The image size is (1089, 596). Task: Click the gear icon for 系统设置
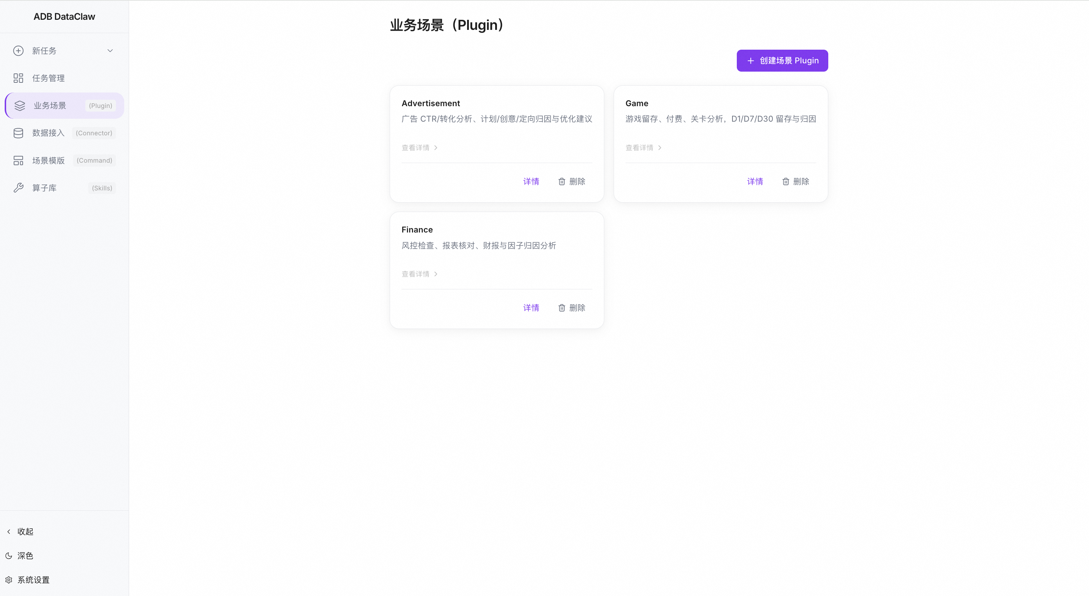(9, 580)
